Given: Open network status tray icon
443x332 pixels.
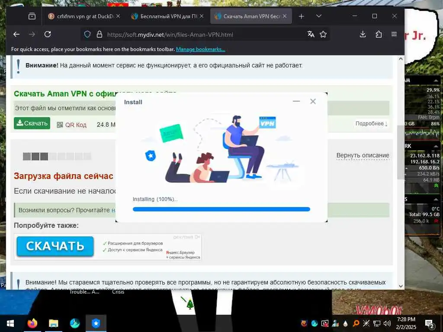Looking at the screenshot, I should click(377, 323).
